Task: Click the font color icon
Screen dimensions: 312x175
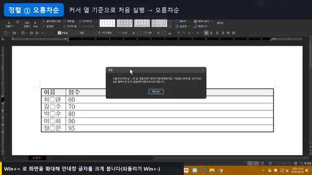Action: (170, 33)
